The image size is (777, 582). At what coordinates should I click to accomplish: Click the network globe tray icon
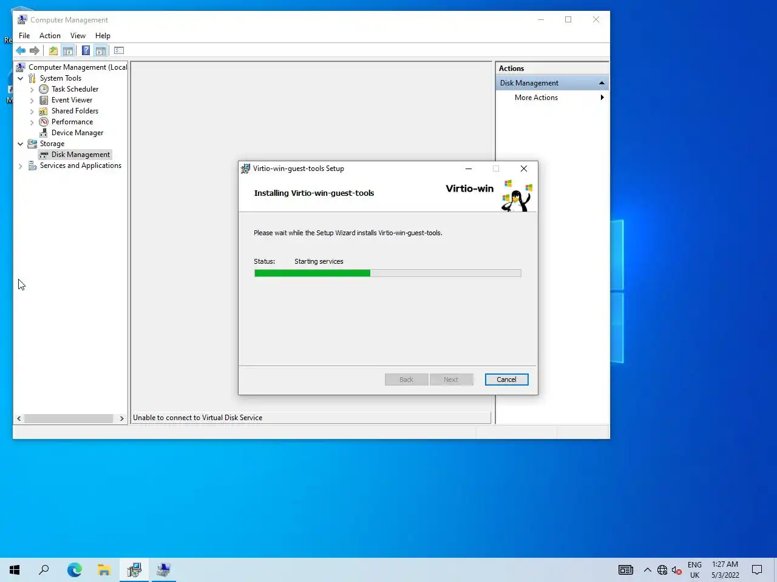tap(662, 570)
